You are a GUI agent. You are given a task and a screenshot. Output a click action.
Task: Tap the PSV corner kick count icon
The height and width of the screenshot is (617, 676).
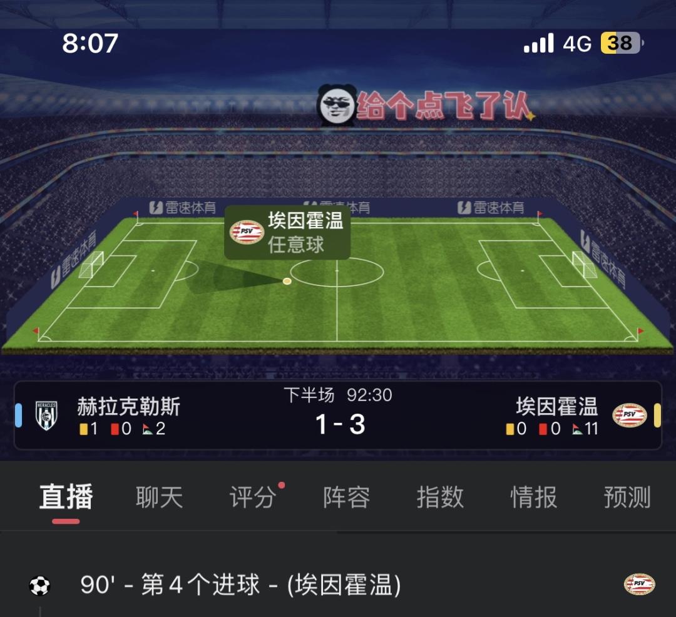(x=577, y=429)
